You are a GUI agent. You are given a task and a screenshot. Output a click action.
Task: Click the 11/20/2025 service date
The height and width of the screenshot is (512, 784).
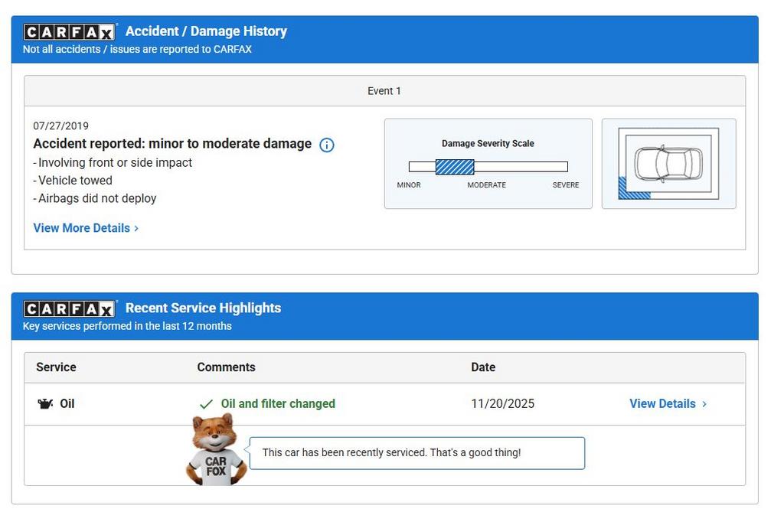tap(502, 404)
